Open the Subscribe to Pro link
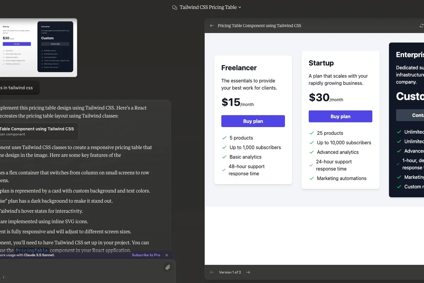The width and height of the screenshot is (424, 283). click(x=146, y=255)
